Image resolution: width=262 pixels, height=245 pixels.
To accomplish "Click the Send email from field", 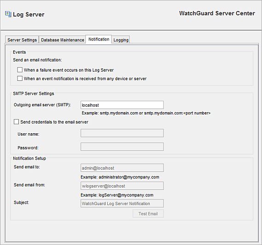I will (122, 186).
